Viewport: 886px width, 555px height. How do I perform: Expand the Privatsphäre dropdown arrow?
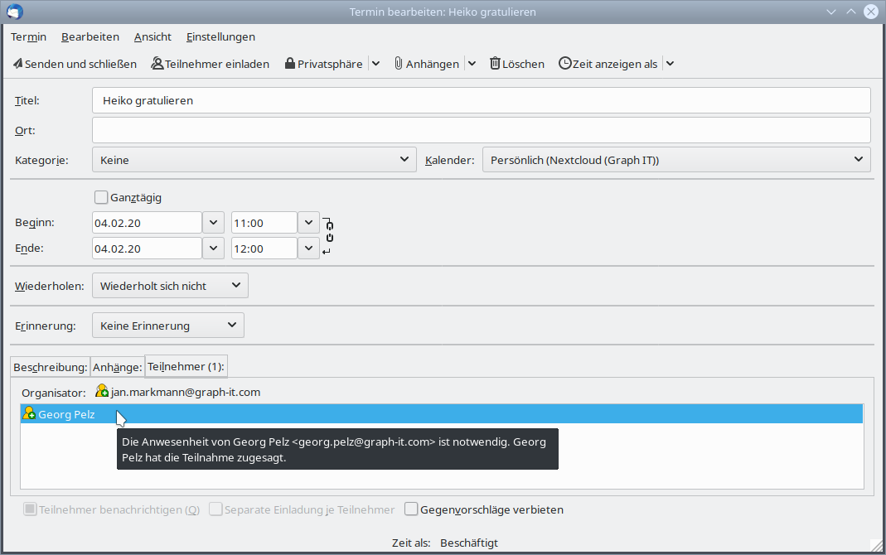375,64
